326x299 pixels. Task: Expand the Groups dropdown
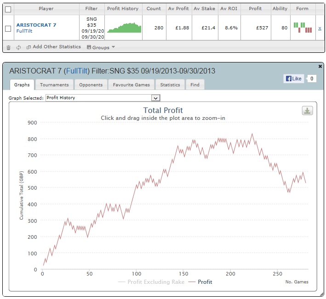click(x=101, y=47)
